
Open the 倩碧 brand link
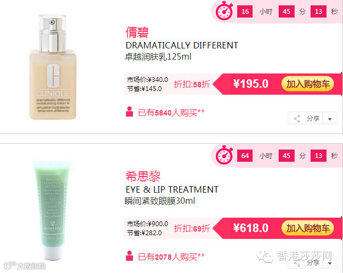pyautogui.click(x=137, y=32)
